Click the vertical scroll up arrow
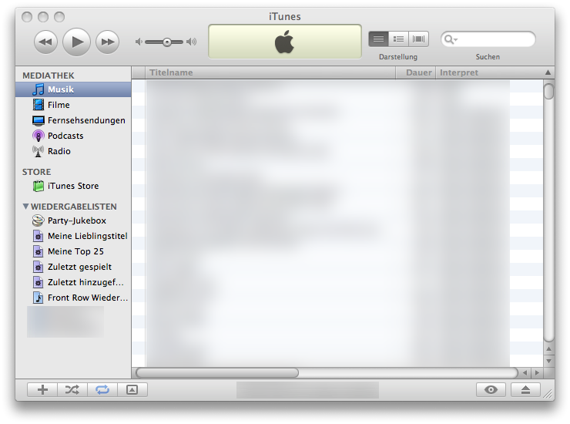Screen dimensions: 570x424 tap(549, 349)
